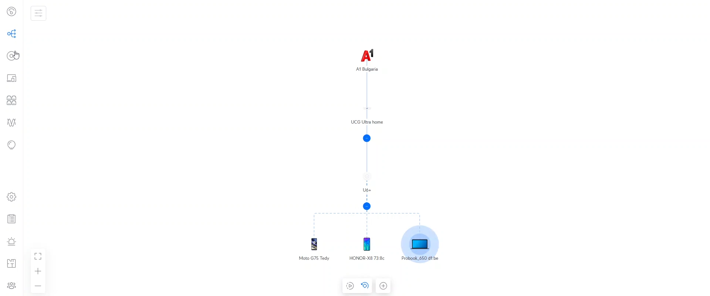
Task: Open the admins people icon in sidebar
Action: [x=11, y=286]
